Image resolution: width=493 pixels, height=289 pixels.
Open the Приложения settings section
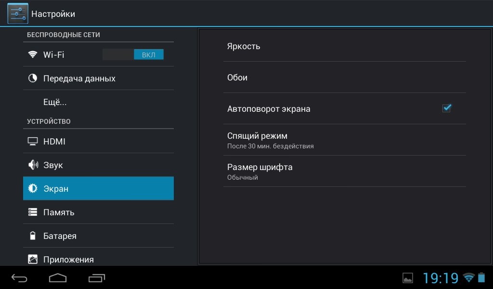point(98,259)
